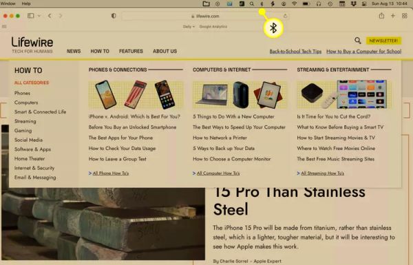Click the Lifewire logo
Screen dimensions: 413x265
tap(32, 45)
